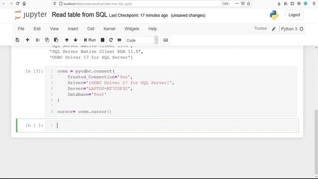This screenshot has height=179, width=318.
Task: Click the Python logo icon
Action: pyautogui.click(x=274, y=15)
